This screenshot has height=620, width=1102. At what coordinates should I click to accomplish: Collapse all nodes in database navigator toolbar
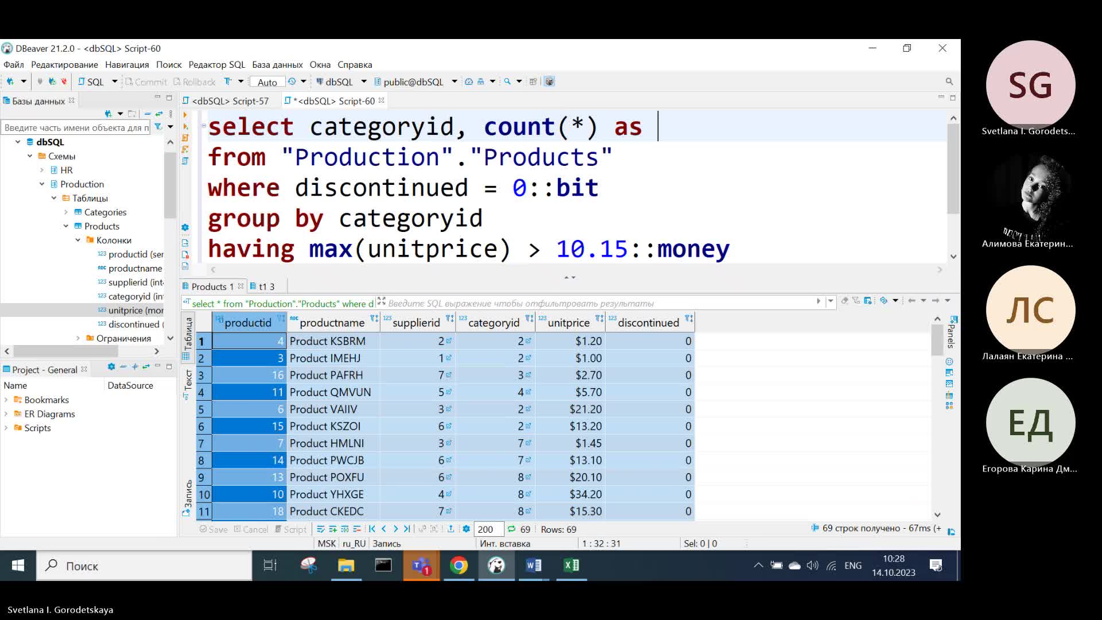point(148,114)
